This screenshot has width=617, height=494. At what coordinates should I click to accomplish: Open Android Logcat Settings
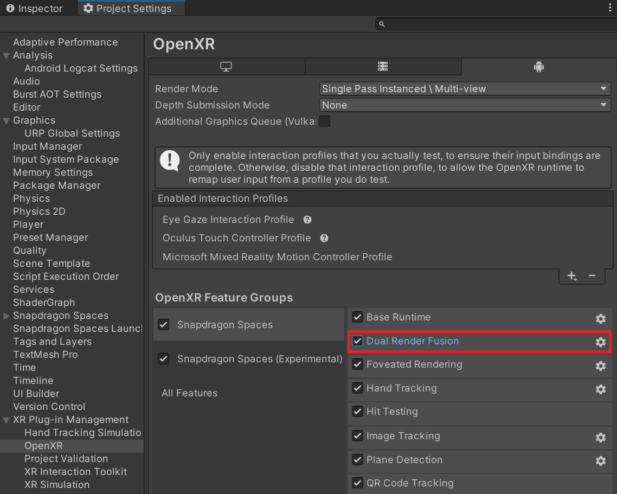click(x=81, y=68)
